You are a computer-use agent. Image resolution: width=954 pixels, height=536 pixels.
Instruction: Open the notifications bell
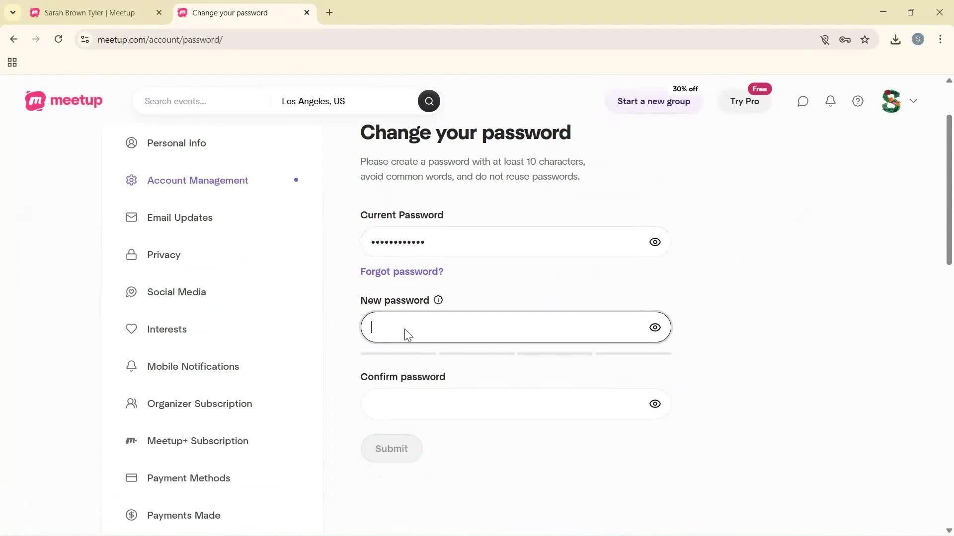tap(830, 101)
